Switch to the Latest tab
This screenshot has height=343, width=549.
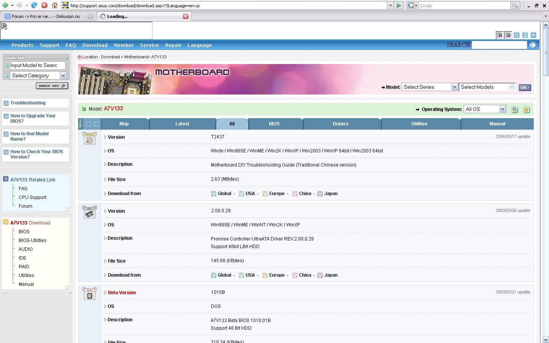point(182,124)
